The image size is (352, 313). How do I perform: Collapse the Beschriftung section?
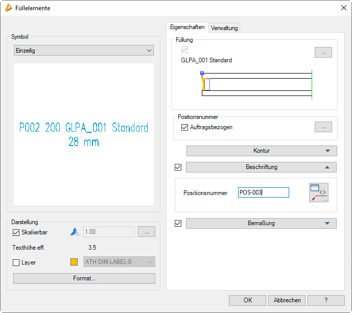click(x=262, y=167)
